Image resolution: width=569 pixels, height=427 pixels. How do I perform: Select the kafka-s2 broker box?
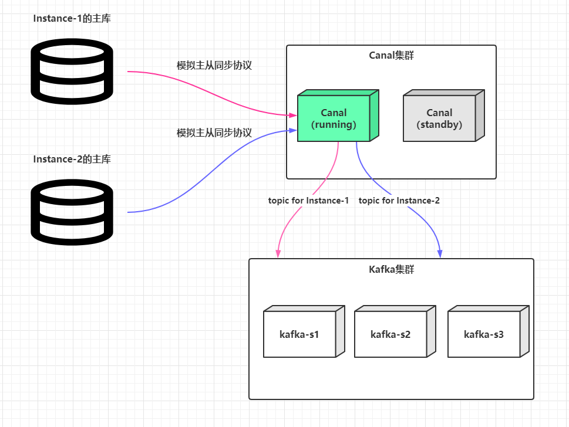tap(395, 331)
